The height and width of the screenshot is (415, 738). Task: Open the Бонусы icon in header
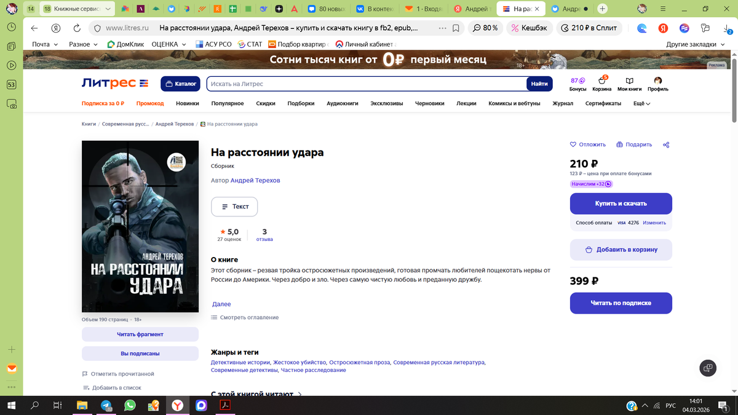(x=577, y=84)
